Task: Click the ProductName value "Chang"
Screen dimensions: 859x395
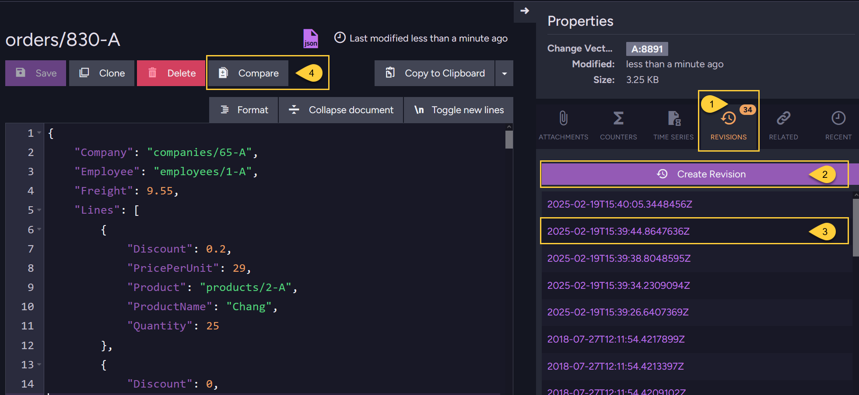Action: 249,306
